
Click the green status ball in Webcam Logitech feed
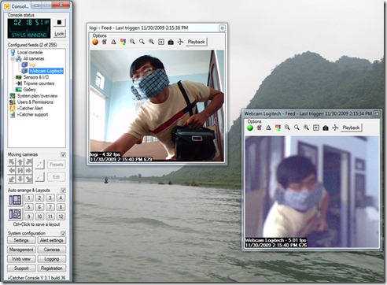[250, 128]
